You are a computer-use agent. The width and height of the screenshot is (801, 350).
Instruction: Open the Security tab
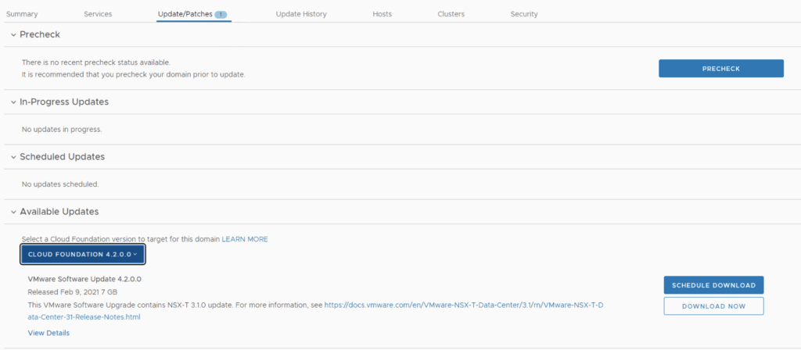click(x=524, y=14)
